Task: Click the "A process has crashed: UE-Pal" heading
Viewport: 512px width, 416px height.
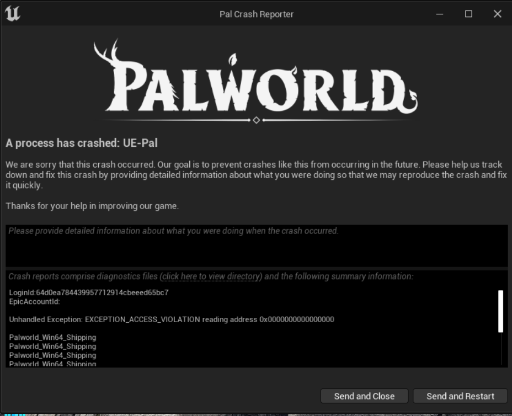Action: point(82,143)
